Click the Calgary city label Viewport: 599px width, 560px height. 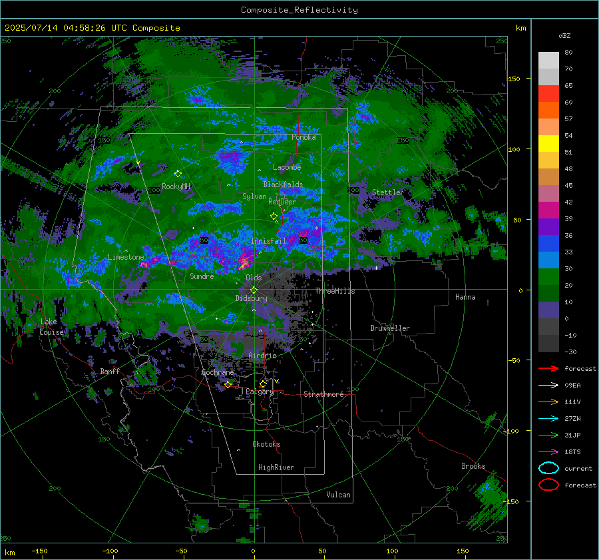pos(260,392)
